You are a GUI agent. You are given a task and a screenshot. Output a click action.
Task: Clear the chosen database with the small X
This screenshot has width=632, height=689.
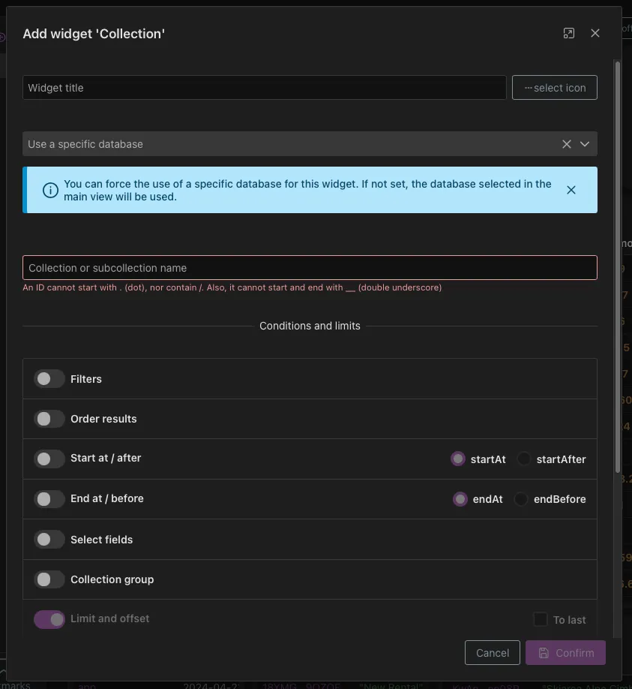566,143
